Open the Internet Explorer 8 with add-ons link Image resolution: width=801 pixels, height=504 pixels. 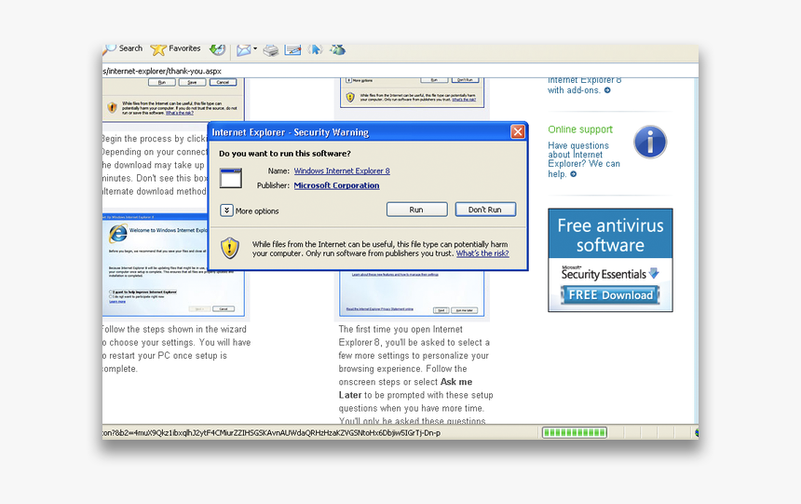coord(584,86)
